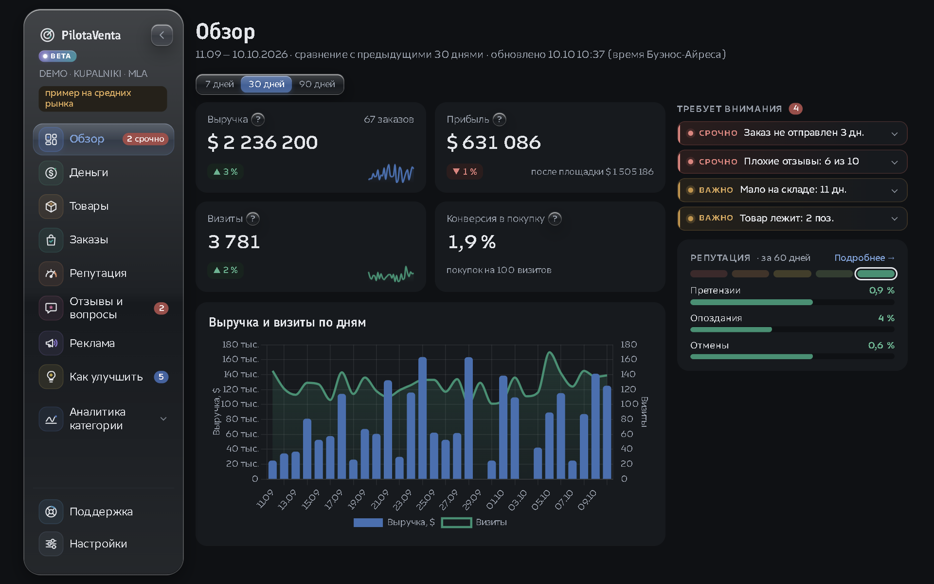
Task: Open the Как улучшить lightbulb icon
Action: point(51,377)
